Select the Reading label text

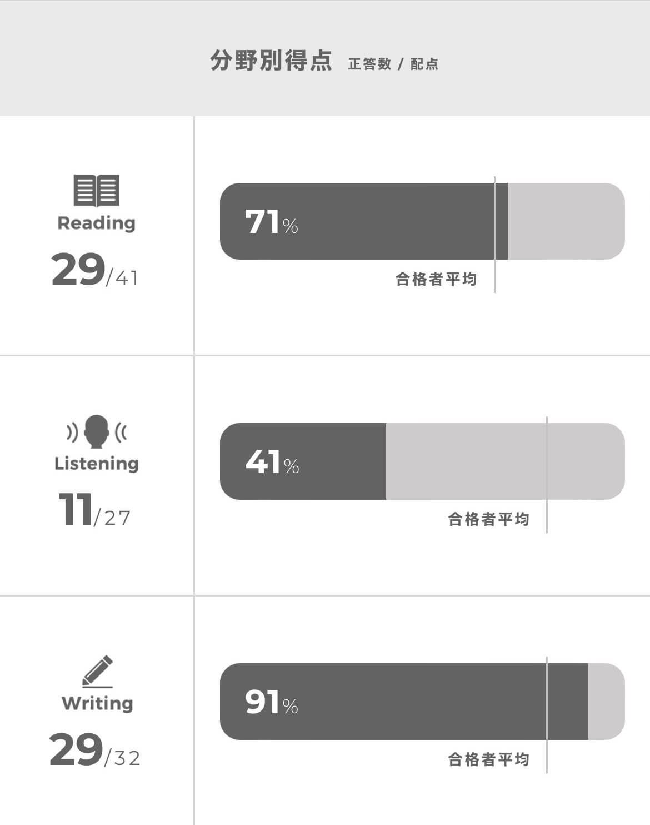pos(96,223)
